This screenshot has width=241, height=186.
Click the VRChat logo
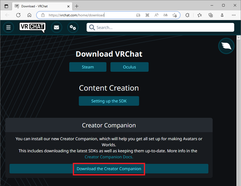[32, 27]
